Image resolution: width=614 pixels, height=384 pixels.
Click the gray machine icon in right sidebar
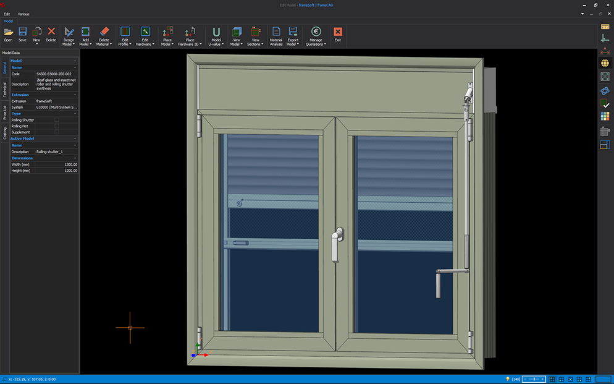pos(605,131)
